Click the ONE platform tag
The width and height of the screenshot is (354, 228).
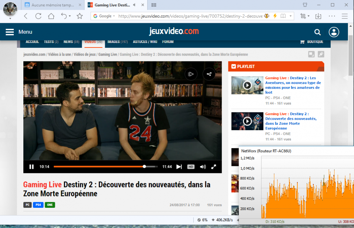[50, 205]
